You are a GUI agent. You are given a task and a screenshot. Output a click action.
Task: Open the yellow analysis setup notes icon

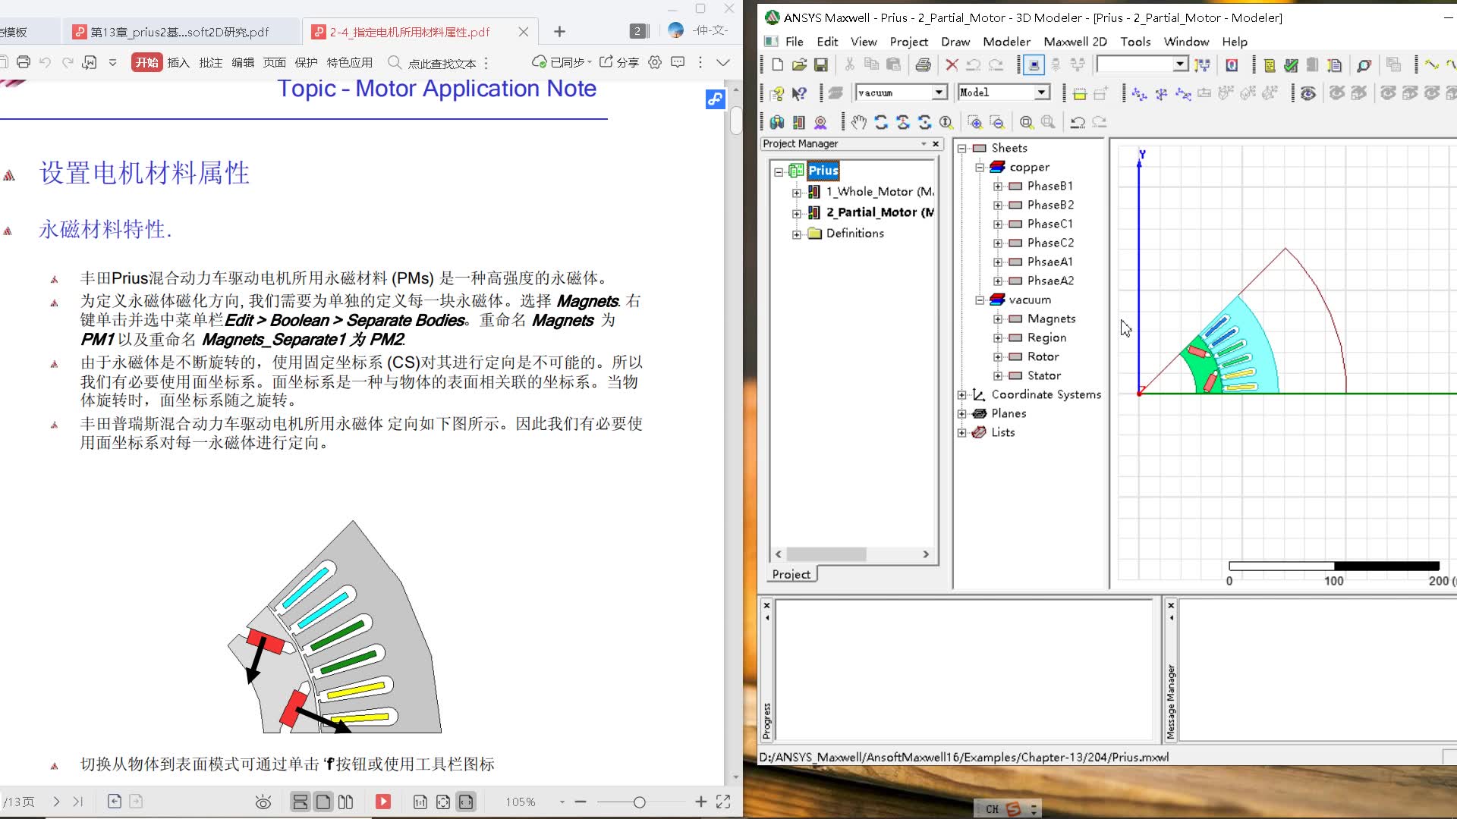[1270, 65]
